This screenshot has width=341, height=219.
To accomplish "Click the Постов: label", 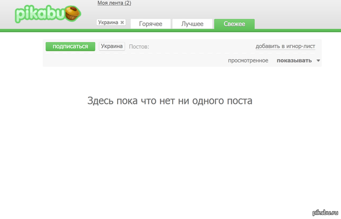I will pos(139,47).
